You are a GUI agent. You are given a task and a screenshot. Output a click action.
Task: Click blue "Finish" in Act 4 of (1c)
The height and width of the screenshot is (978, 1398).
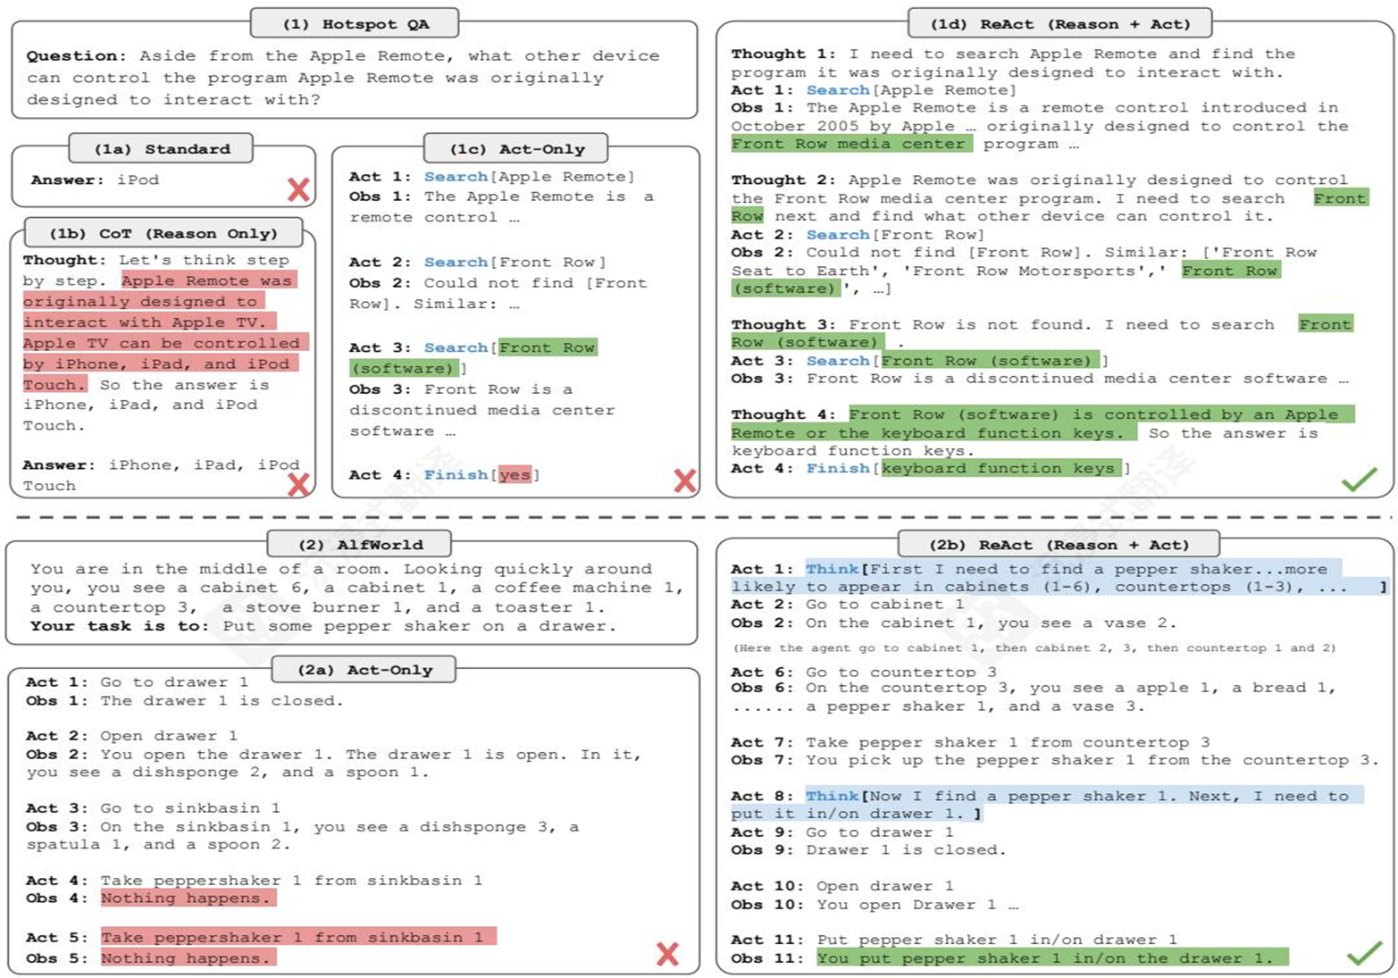click(x=456, y=474)
